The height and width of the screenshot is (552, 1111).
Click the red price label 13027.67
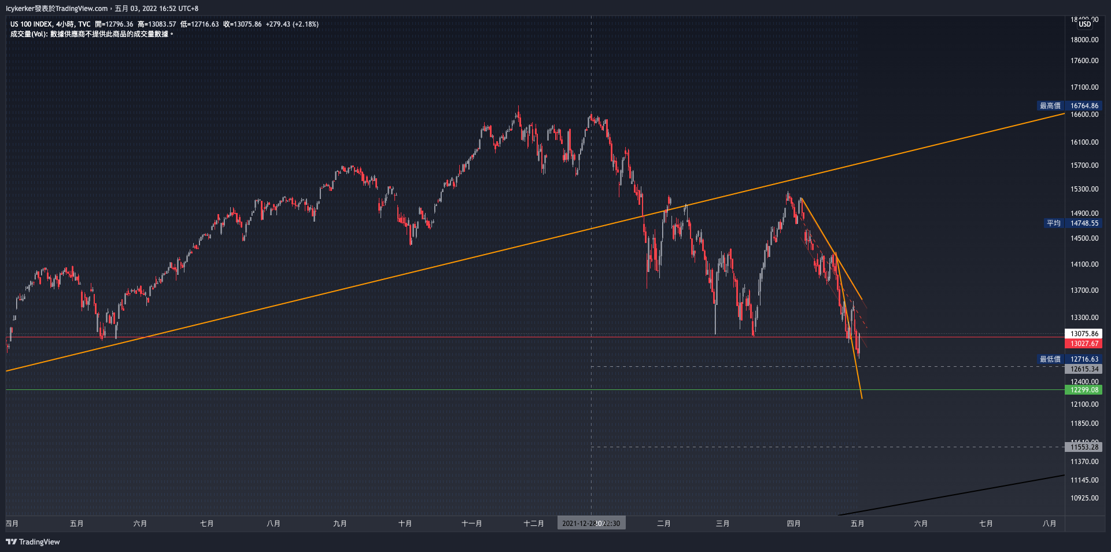tap(1083, 344)
